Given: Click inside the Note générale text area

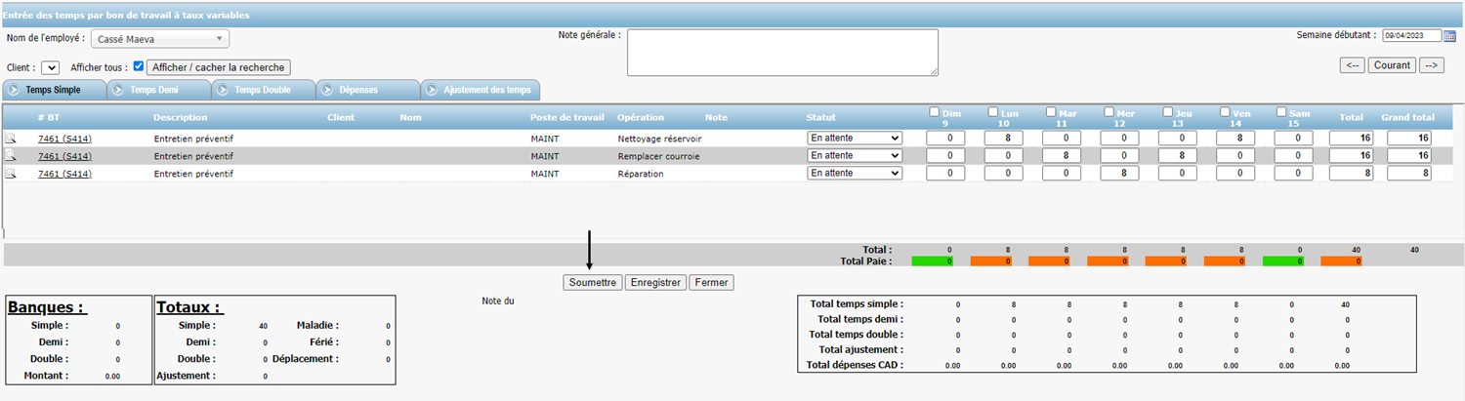Looking at the screenshot, I should point(781,52).
